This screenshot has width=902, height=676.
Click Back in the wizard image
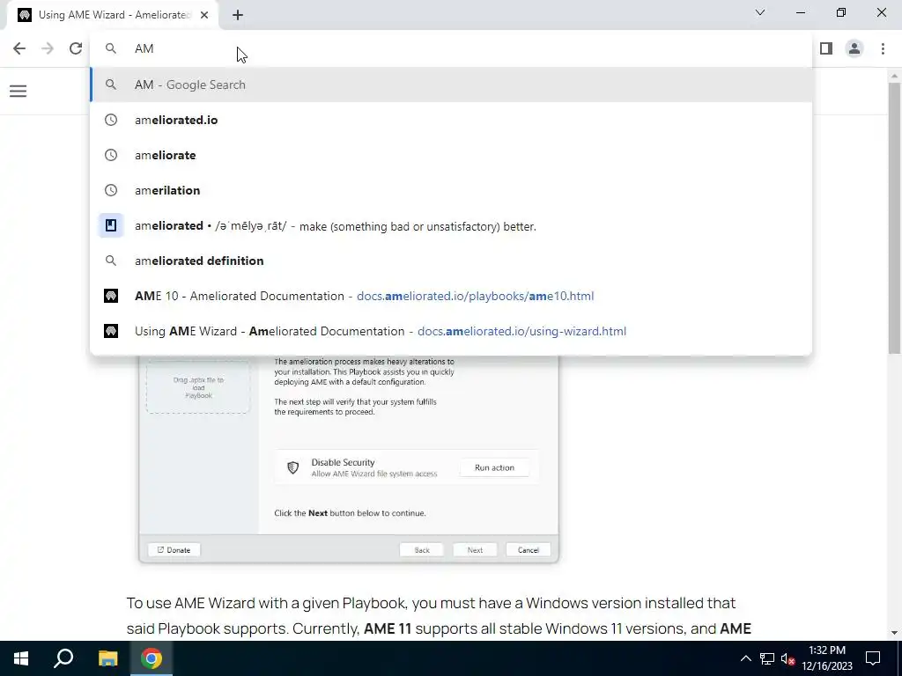[x=422, y=549]
